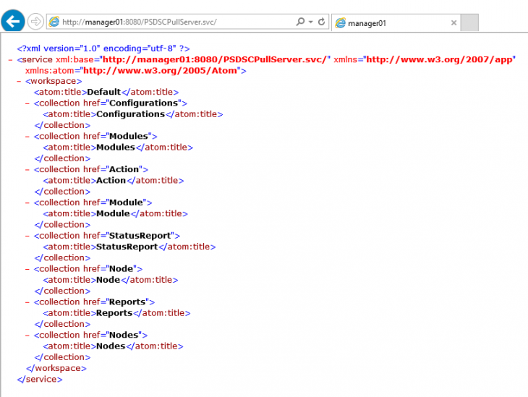The height and width of the screenshot is (397, 528).
Task: Click the Node atom:title text
Action: click(108, 280)
